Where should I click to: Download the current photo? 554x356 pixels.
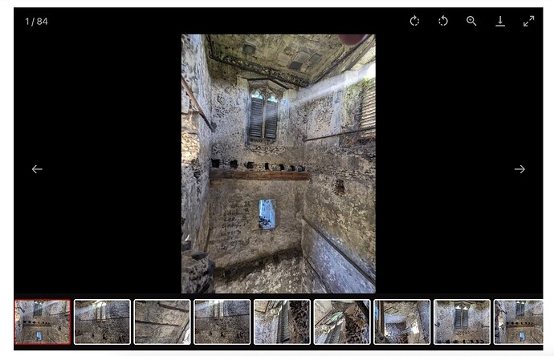pos(500,21)
